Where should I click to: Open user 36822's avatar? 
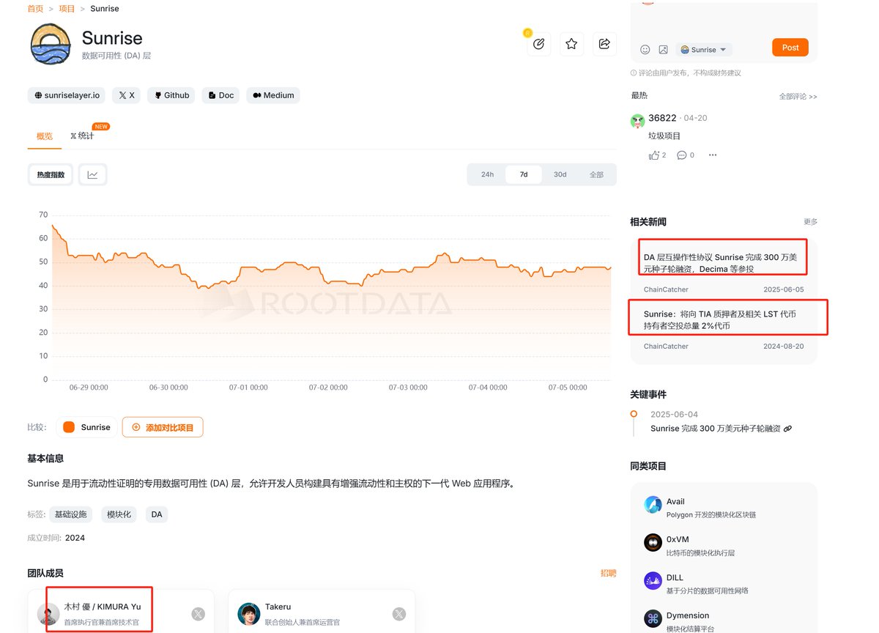pos(637,121)
